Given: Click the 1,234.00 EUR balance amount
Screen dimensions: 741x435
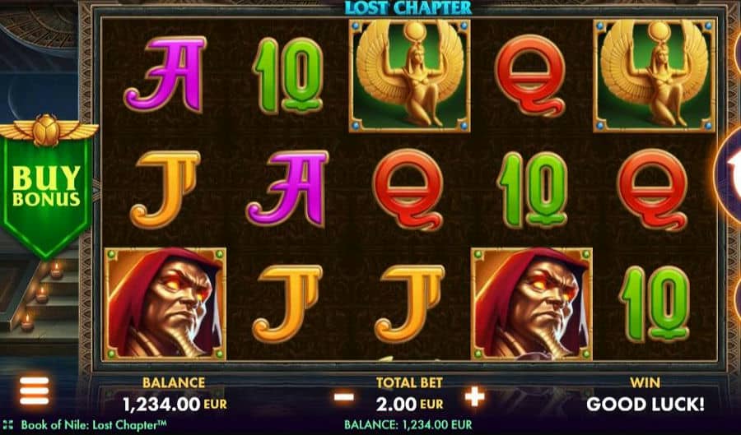Looking at the screenshot, I should click(x=175, y=404).
